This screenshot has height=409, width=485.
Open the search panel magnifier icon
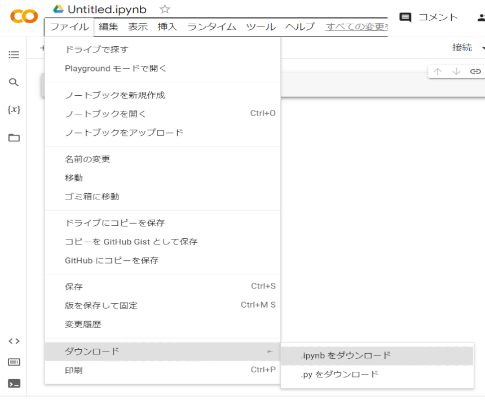(14, 82)
